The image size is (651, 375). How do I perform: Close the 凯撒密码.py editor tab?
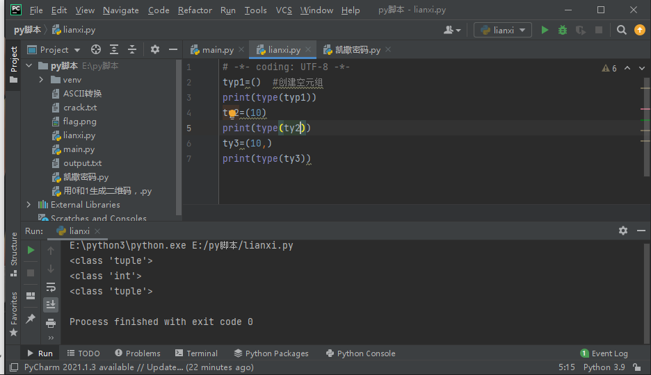(388, 50)
